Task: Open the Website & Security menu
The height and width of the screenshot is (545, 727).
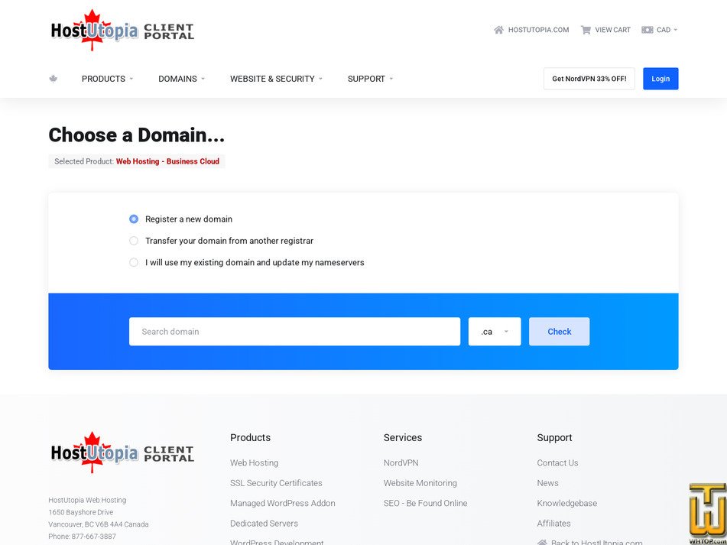Action: [276, 79]
